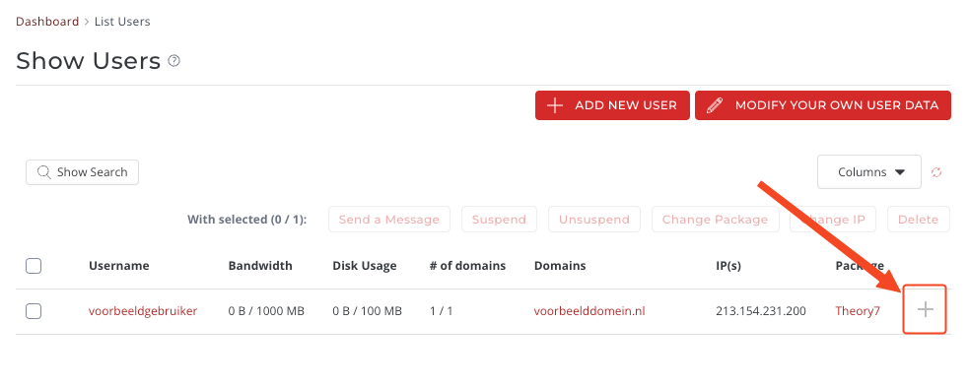Open the voorbeelddomein.nl domain link

pos(589,311)
